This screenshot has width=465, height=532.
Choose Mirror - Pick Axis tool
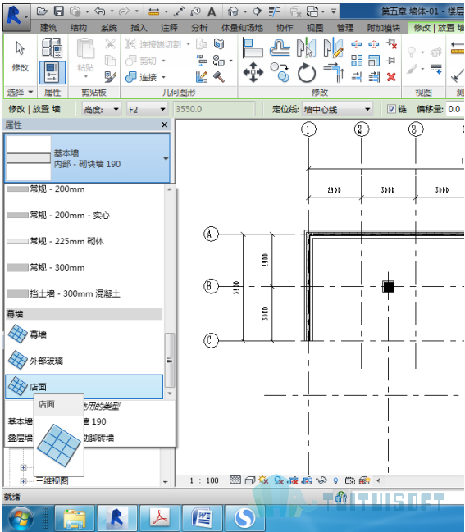pos(306,48)
